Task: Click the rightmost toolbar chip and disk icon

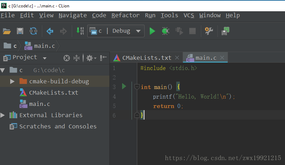Action: (226, 31)
